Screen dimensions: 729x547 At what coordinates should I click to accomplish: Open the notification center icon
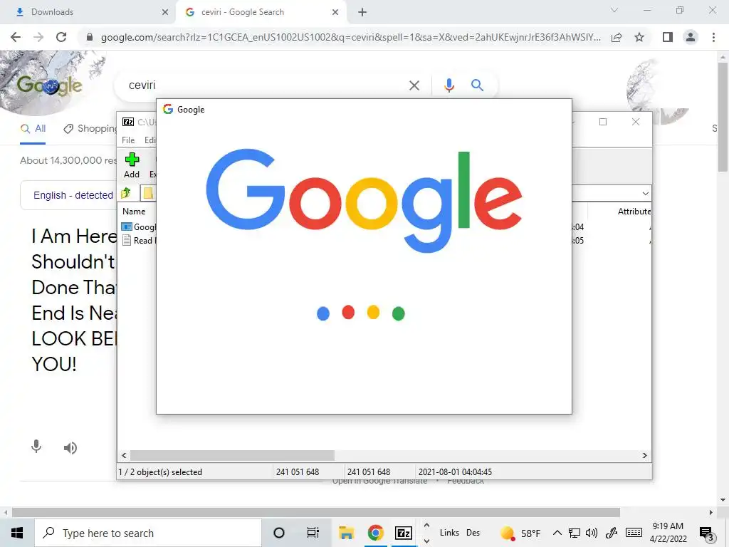tap(707, 534)
